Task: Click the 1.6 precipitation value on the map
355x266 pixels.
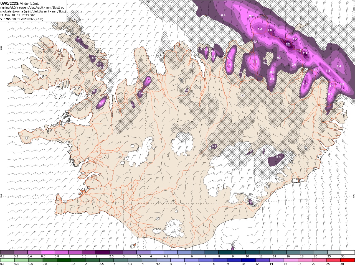Action: (295, 39)
